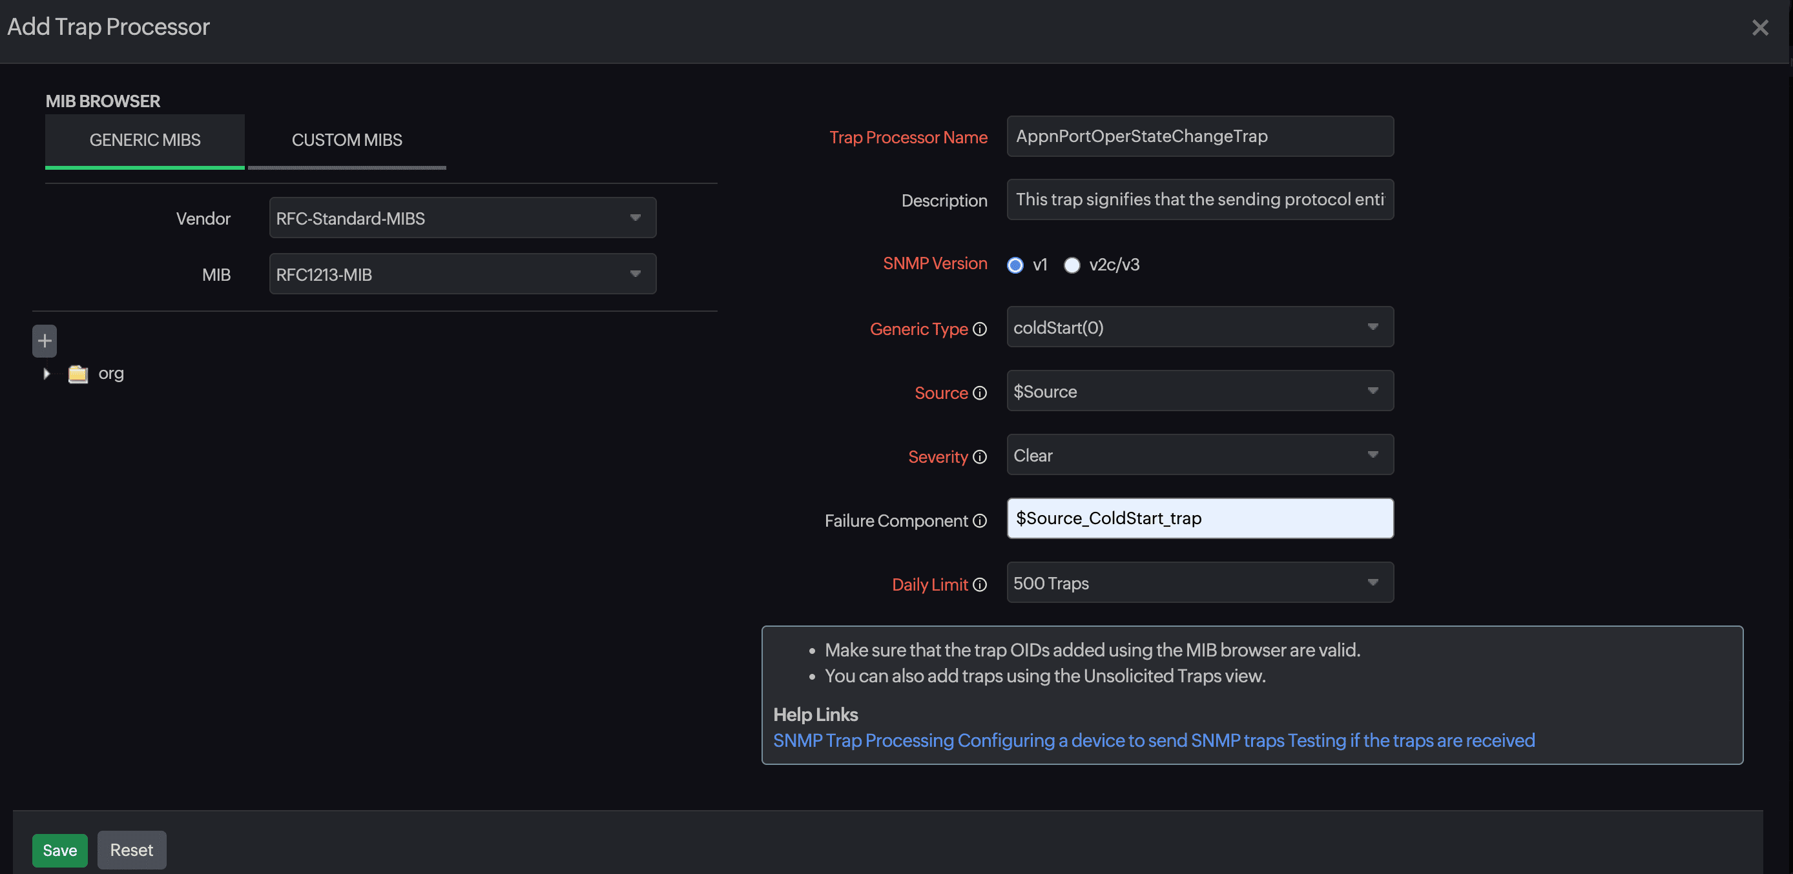Expand the org tree node arrow
The width and height of the screenshot is (1793, 874).
click(47, 374)
